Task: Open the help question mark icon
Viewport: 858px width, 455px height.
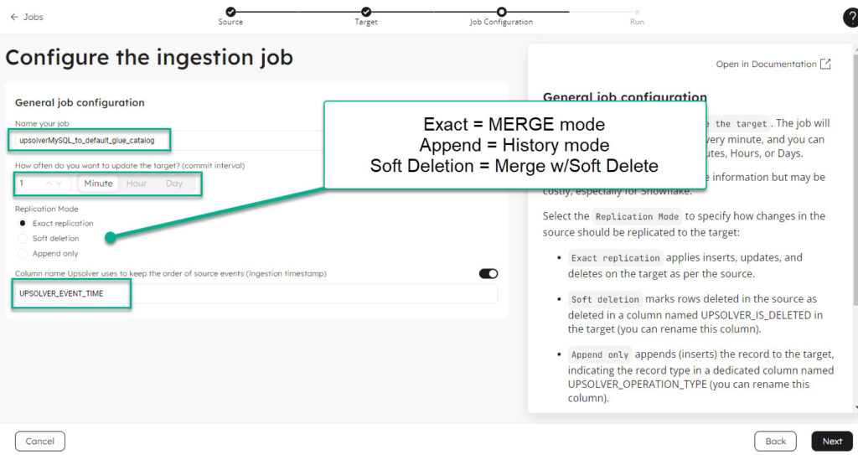Action: click(851, 18)
